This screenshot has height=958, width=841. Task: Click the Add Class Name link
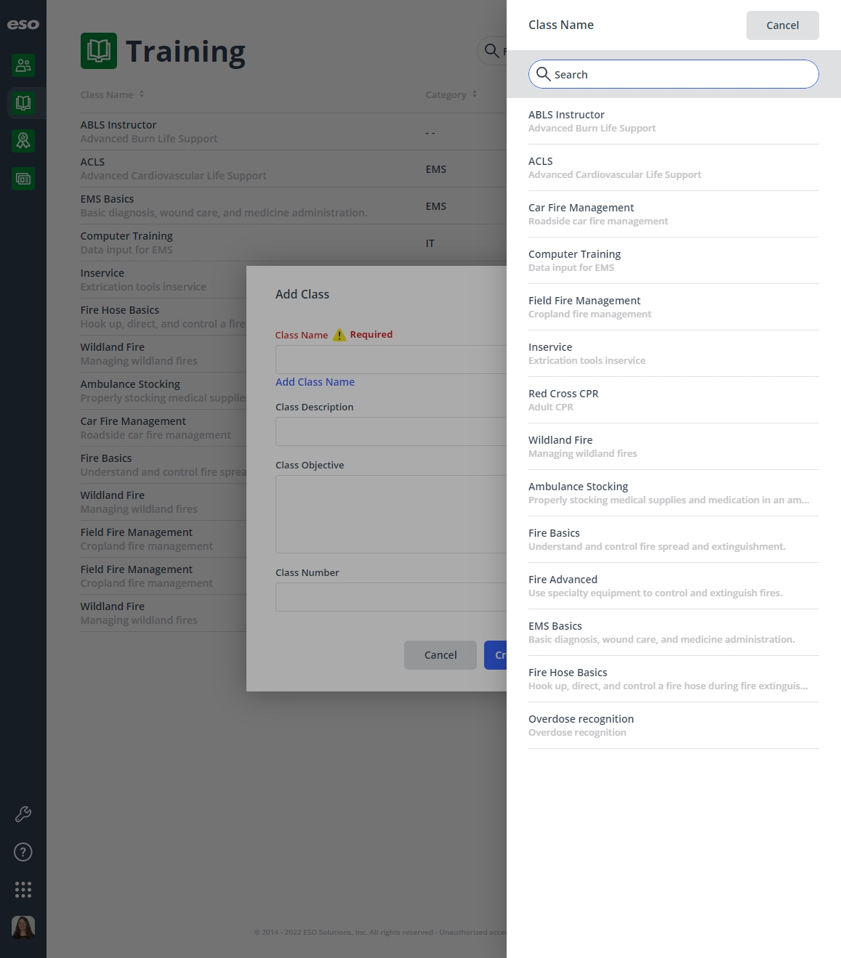(x=315, y=382)
